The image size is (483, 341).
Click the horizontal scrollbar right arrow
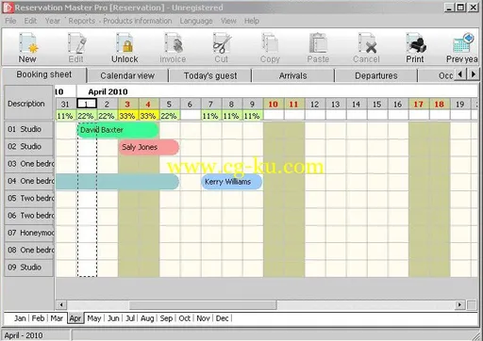pos(459,304)
